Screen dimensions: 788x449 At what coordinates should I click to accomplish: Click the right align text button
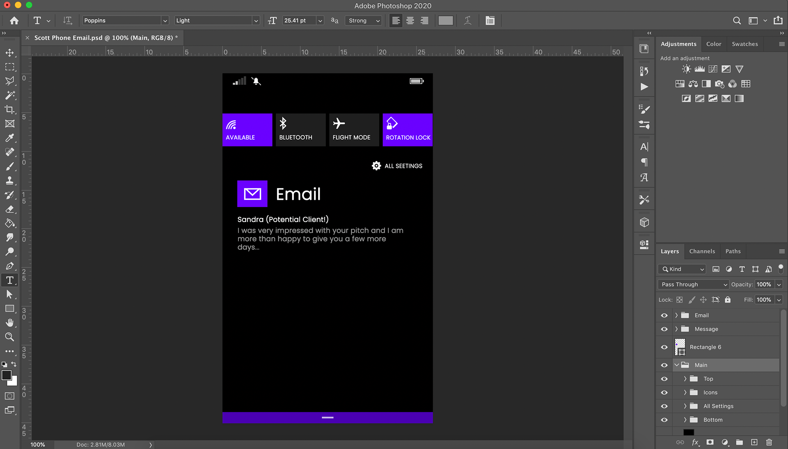(x=424, y=20)
